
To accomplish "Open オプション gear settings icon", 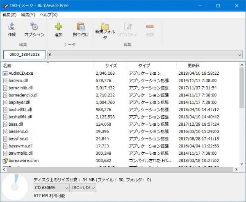I will coord(34,26).
